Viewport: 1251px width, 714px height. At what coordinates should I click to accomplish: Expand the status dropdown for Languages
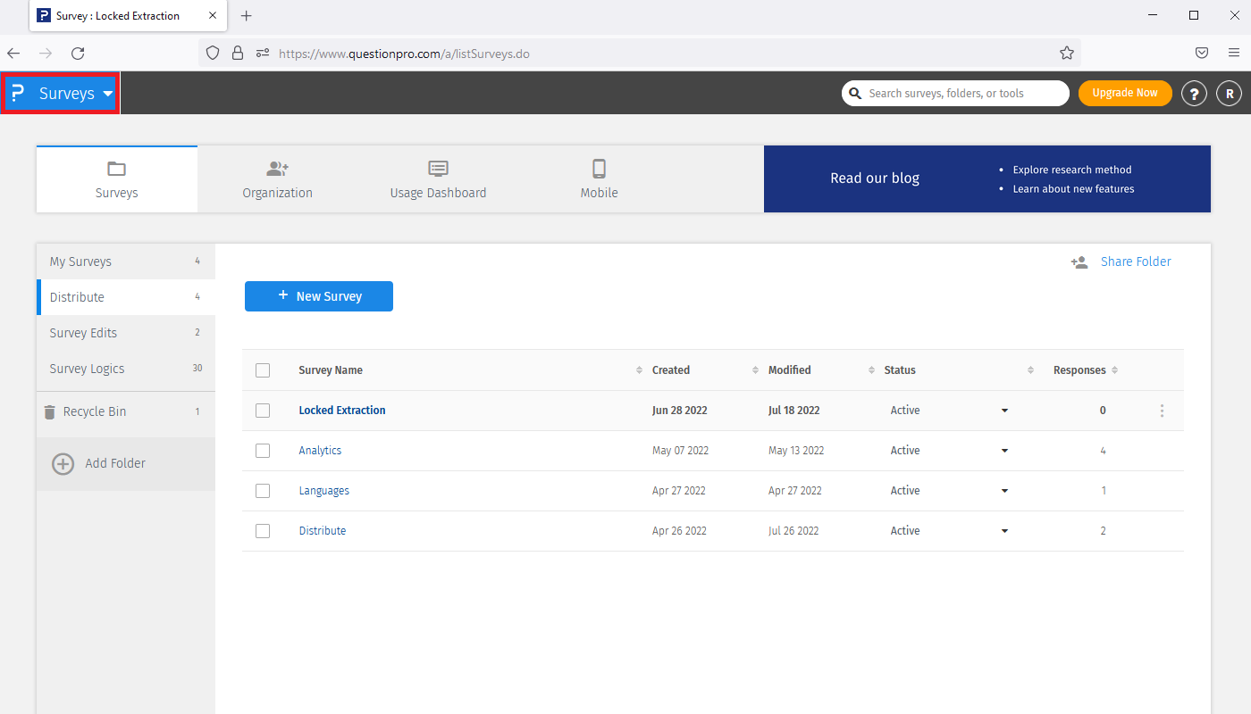click(x=1004, y=491)
